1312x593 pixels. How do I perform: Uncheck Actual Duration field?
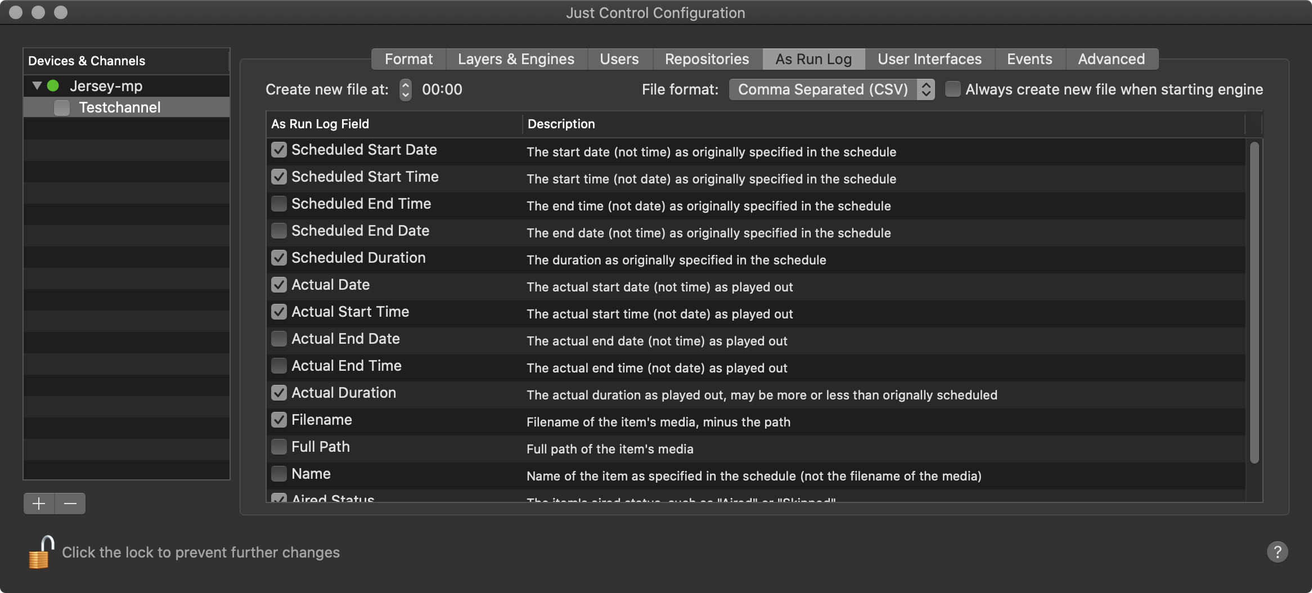pyautogui.click(x=279, y=393)
